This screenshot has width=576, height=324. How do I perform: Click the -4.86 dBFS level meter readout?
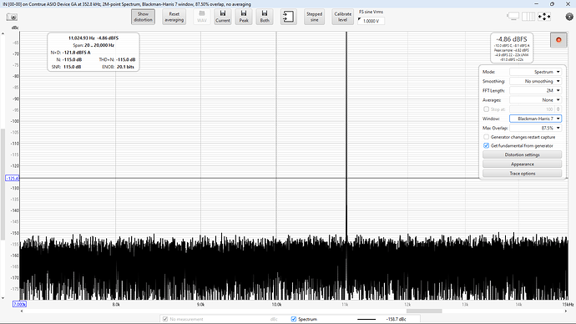[512, 39]
